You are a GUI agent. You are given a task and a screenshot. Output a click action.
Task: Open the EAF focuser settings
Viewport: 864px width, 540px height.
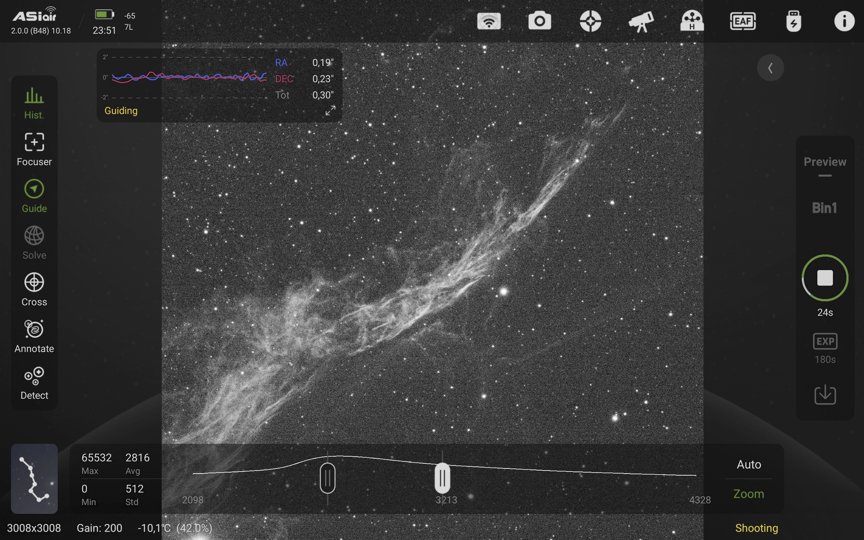[x=743, y=21]
